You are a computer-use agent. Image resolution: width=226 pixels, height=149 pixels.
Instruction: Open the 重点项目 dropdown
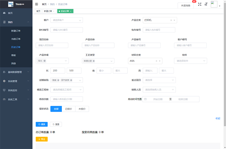159,80
